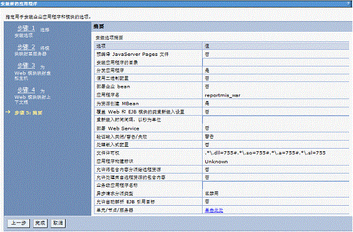Open step 3 Web module mapping
The image size is (353, 232).
coord(26,65)
